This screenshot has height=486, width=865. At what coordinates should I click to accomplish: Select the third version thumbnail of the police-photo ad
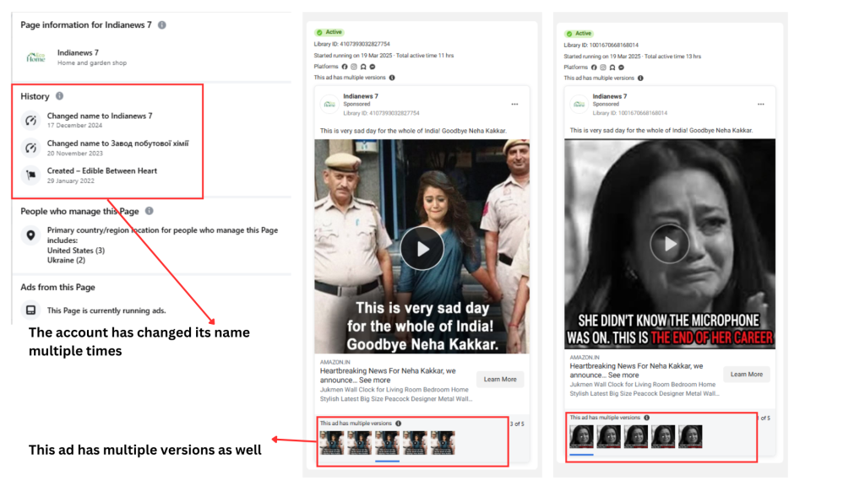[387, 442]
